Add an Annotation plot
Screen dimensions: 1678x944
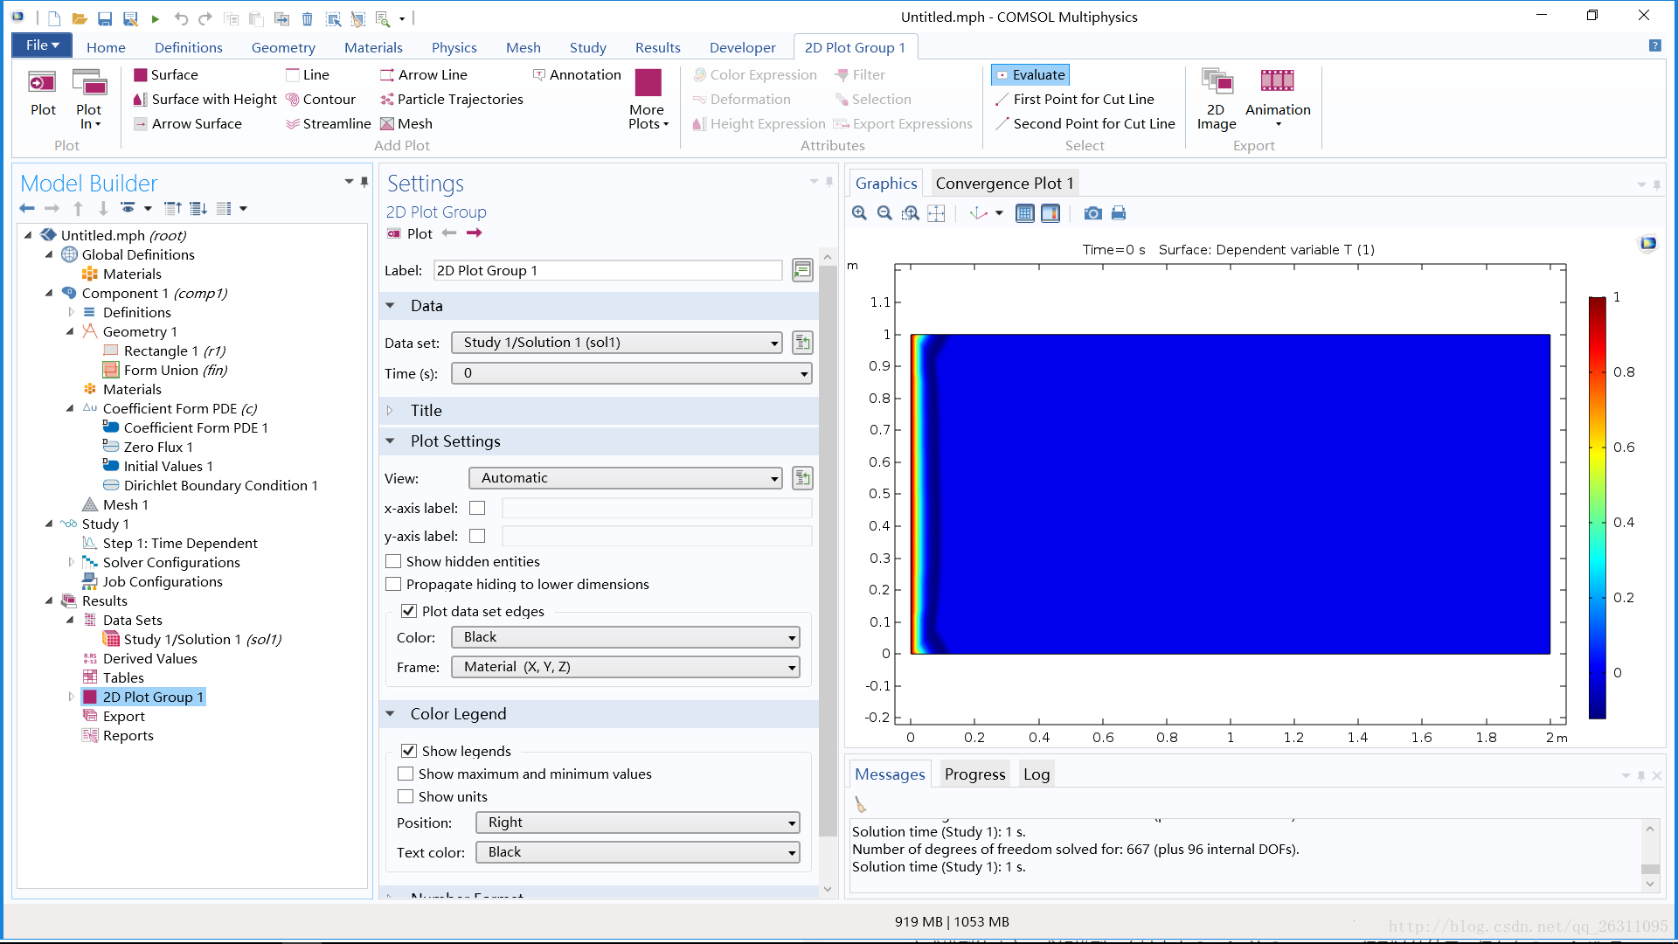(x=577, y=75)
